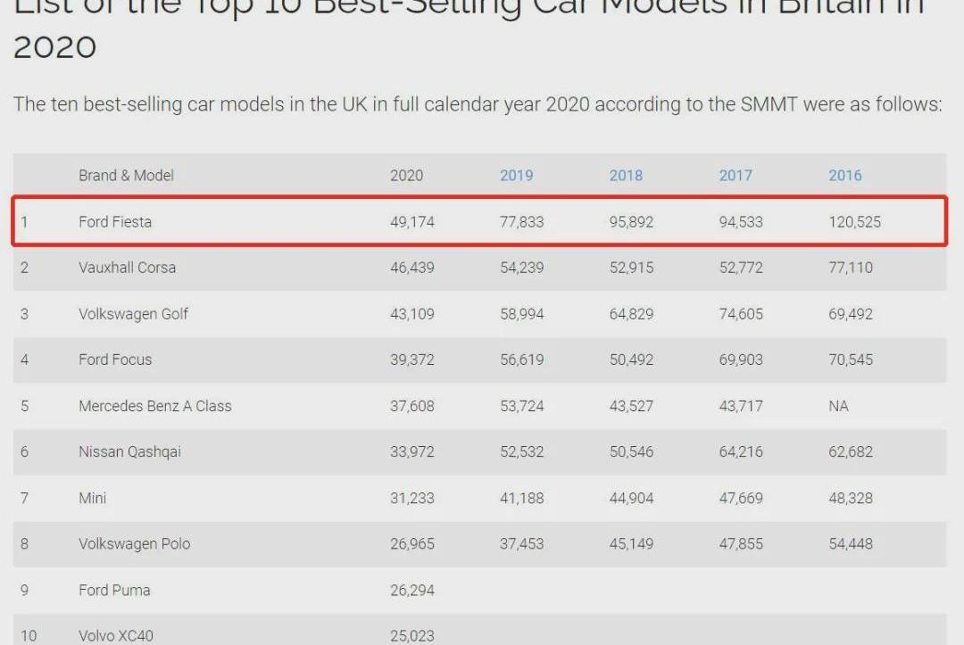Open the 2016 sales column link
Screen dimensions: 964x645
click(844, 175)
